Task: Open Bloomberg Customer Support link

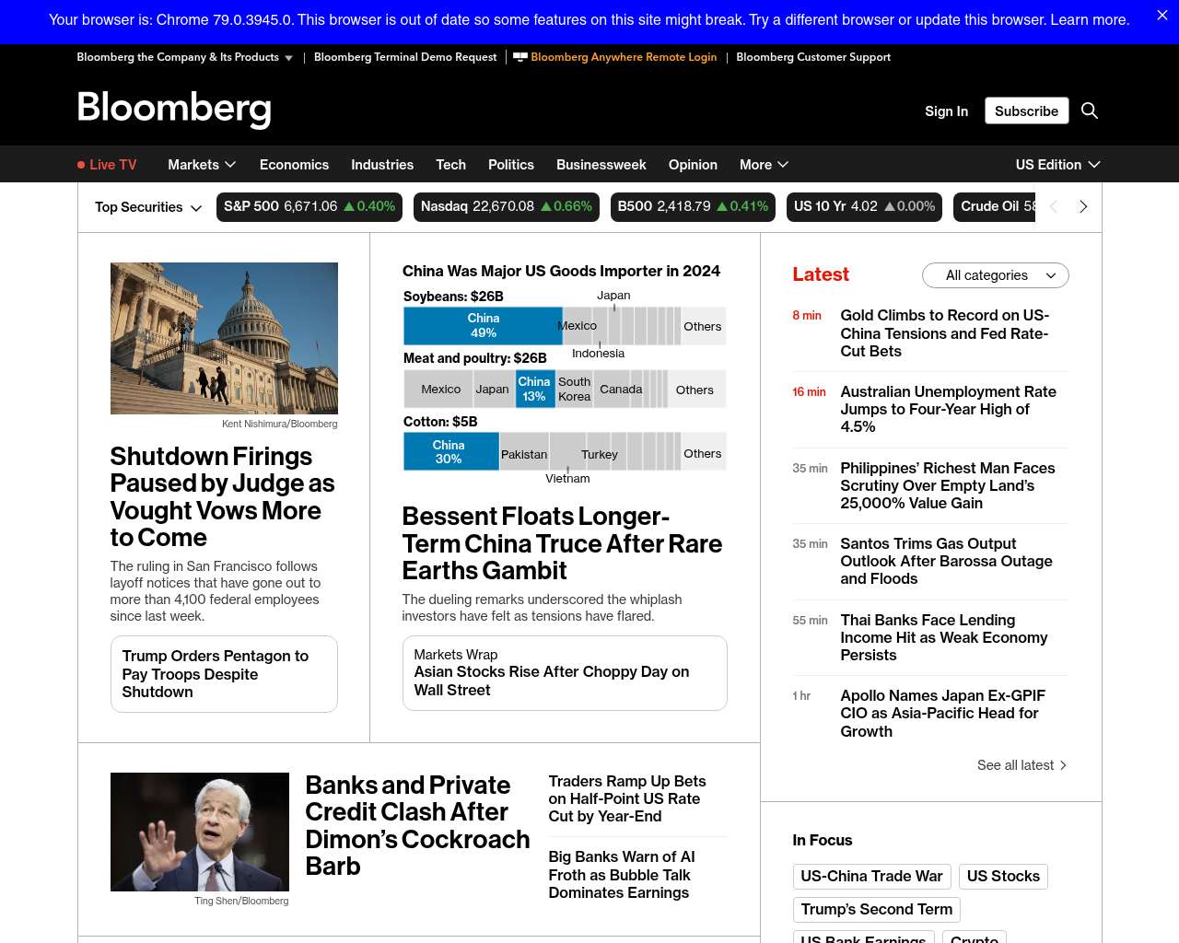Action: click(x=813, y=57)
